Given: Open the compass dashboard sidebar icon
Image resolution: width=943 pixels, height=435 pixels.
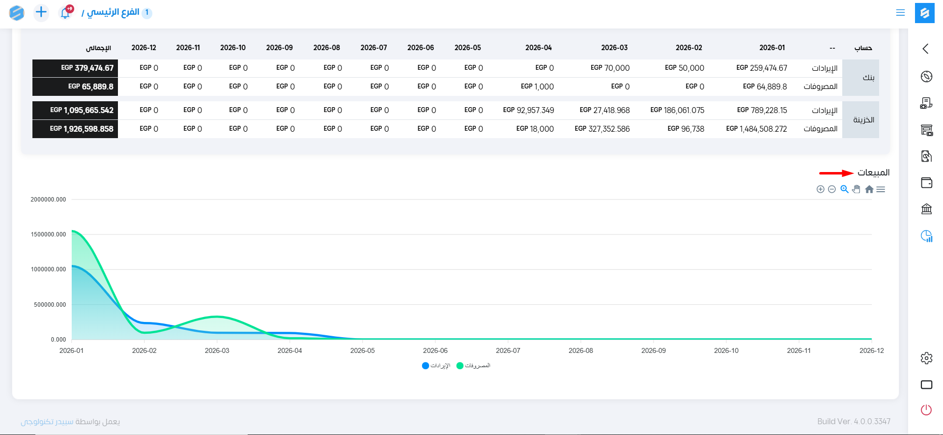Looking at the screenshot, I should point(926,76).
